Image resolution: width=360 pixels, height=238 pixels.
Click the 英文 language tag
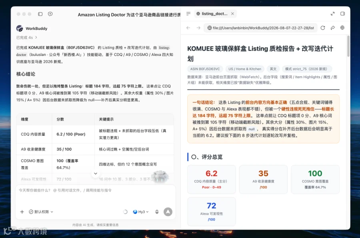(x=273, y=69)
